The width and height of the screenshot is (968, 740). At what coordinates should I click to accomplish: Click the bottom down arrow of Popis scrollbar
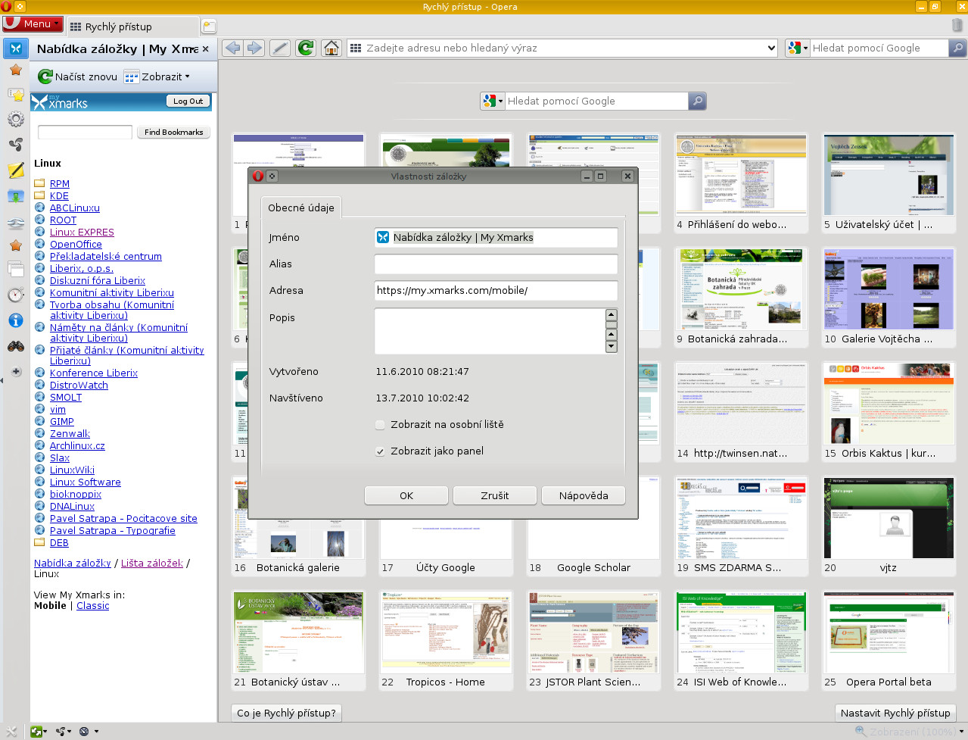tap(612, 347)
